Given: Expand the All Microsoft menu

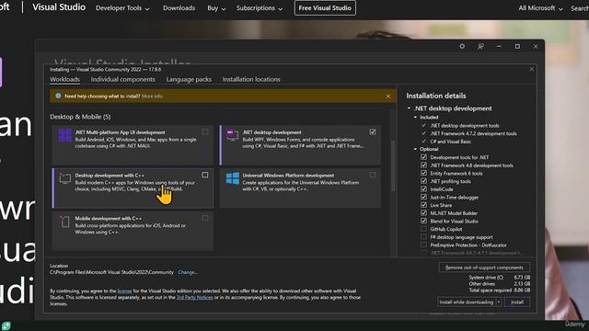Looking at the screenshot, I should (540, 8).
